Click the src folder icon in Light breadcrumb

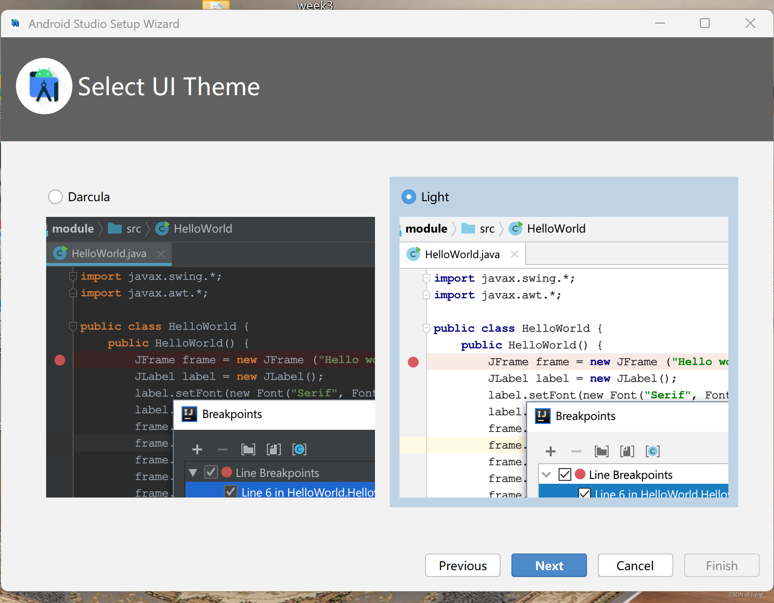(x=468, y=228)
